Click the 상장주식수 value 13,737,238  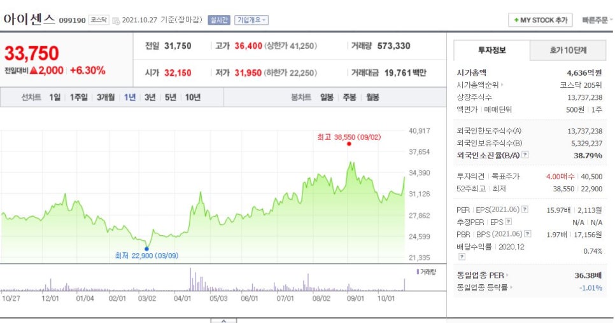[585, 97]
